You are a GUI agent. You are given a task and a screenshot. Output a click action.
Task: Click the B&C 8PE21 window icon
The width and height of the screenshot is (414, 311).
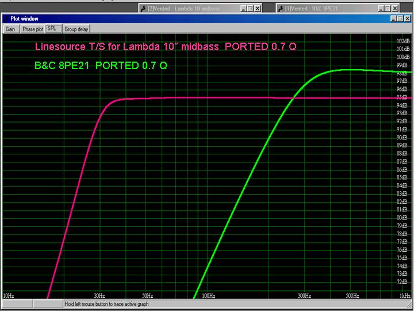281,9
